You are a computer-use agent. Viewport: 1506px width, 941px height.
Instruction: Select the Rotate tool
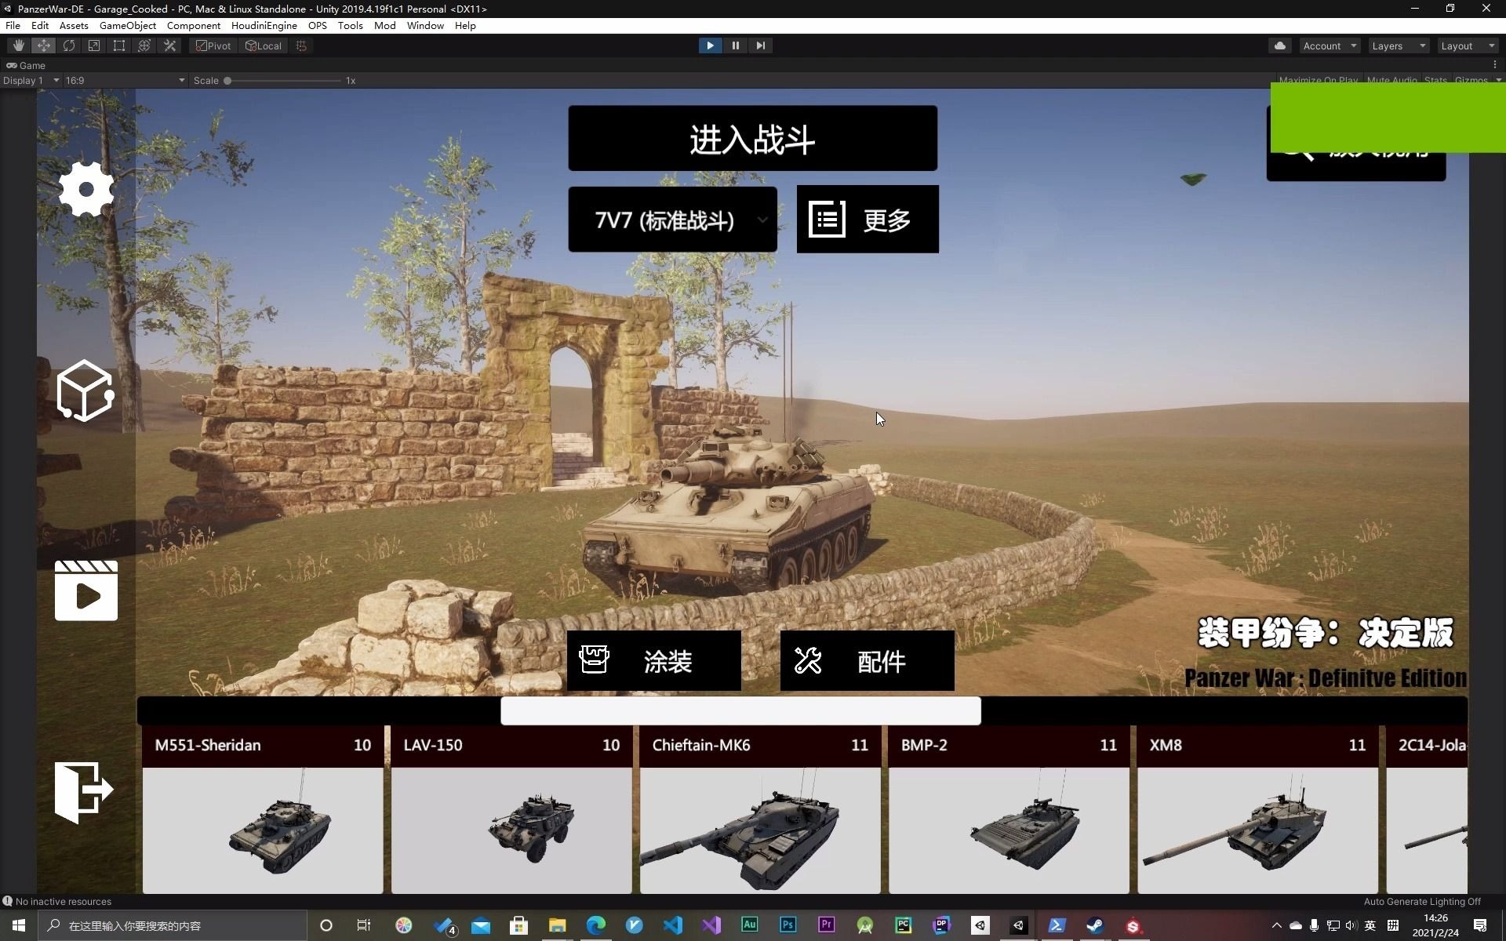pos(69,45)
